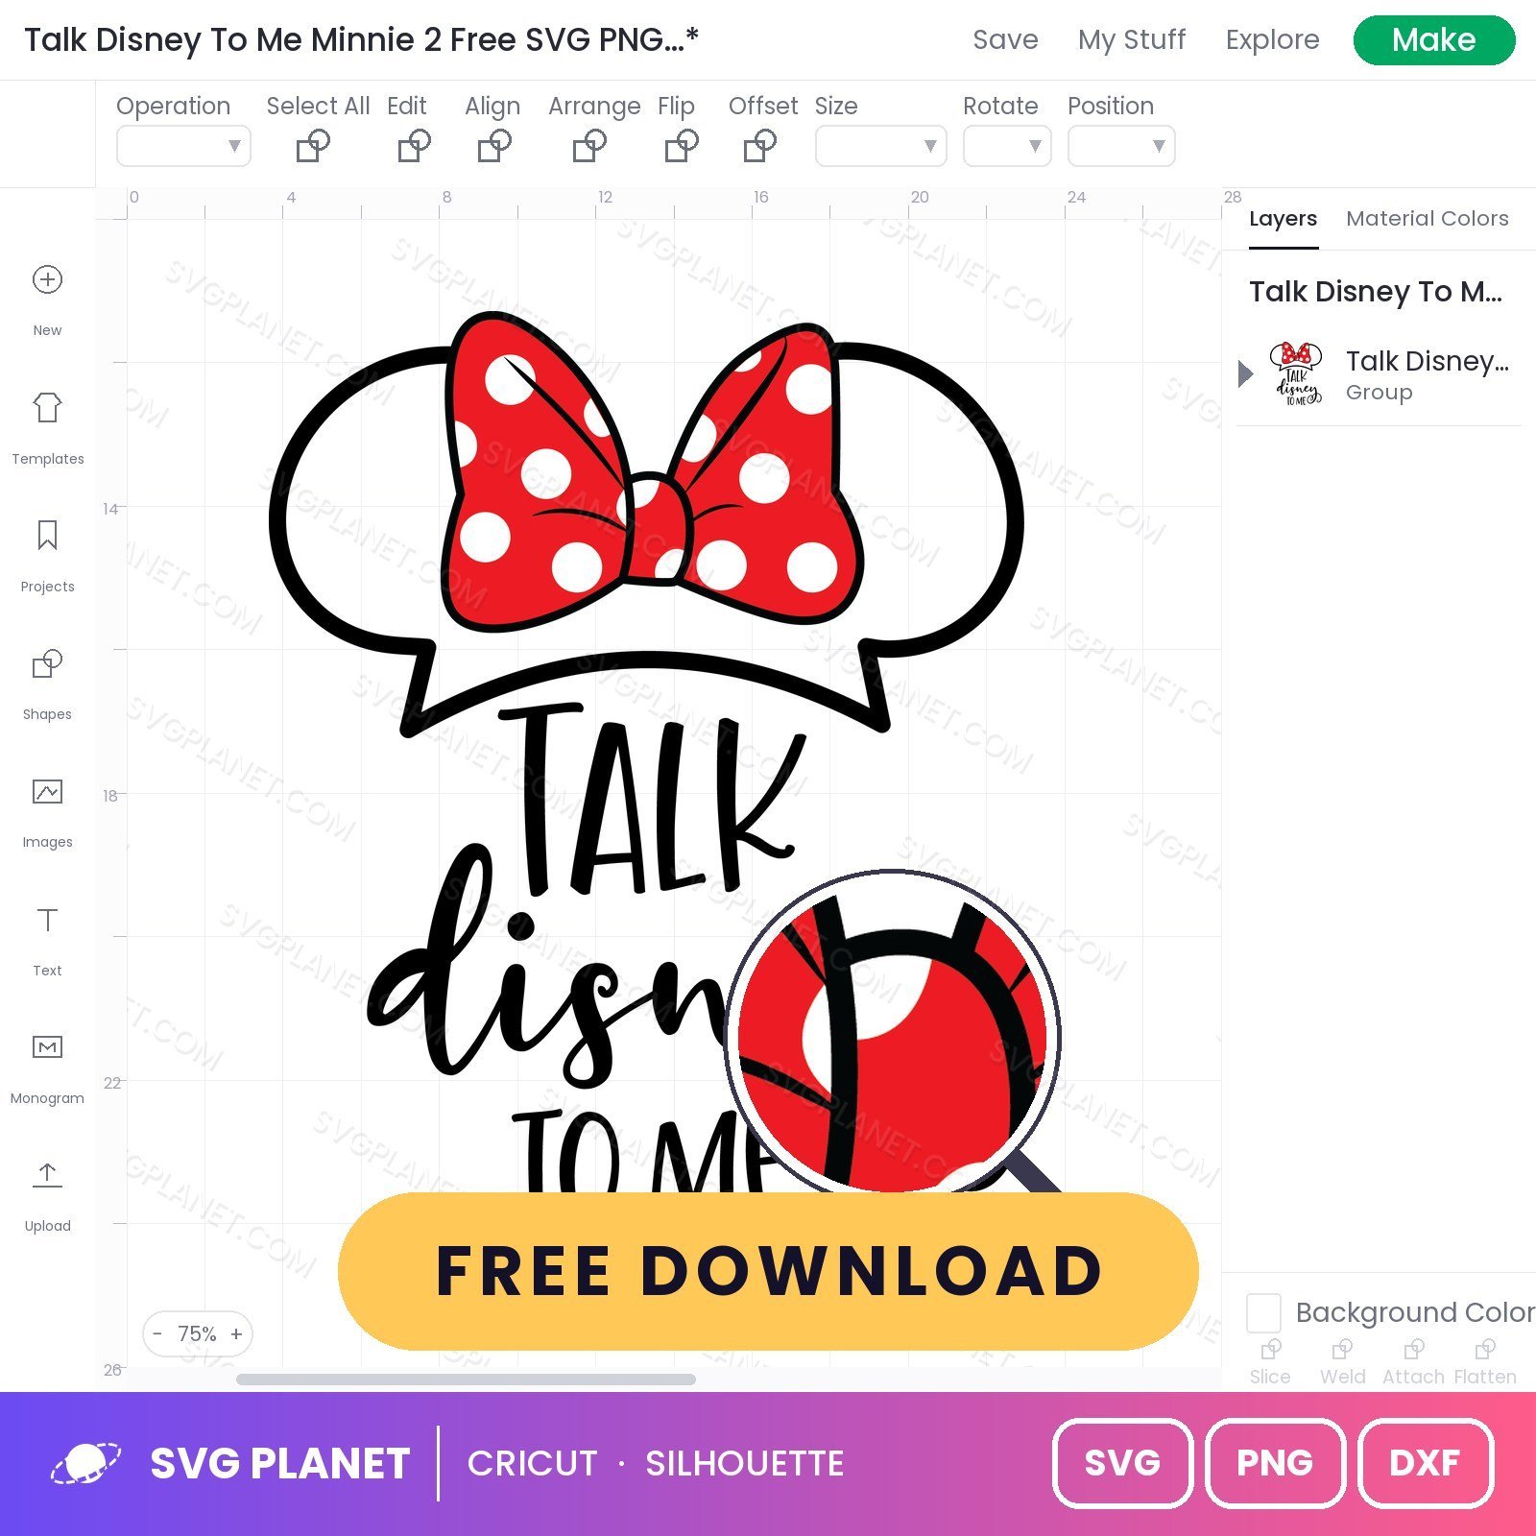Click the horizontal canvas scrollbar

[x=466, y=1380]
